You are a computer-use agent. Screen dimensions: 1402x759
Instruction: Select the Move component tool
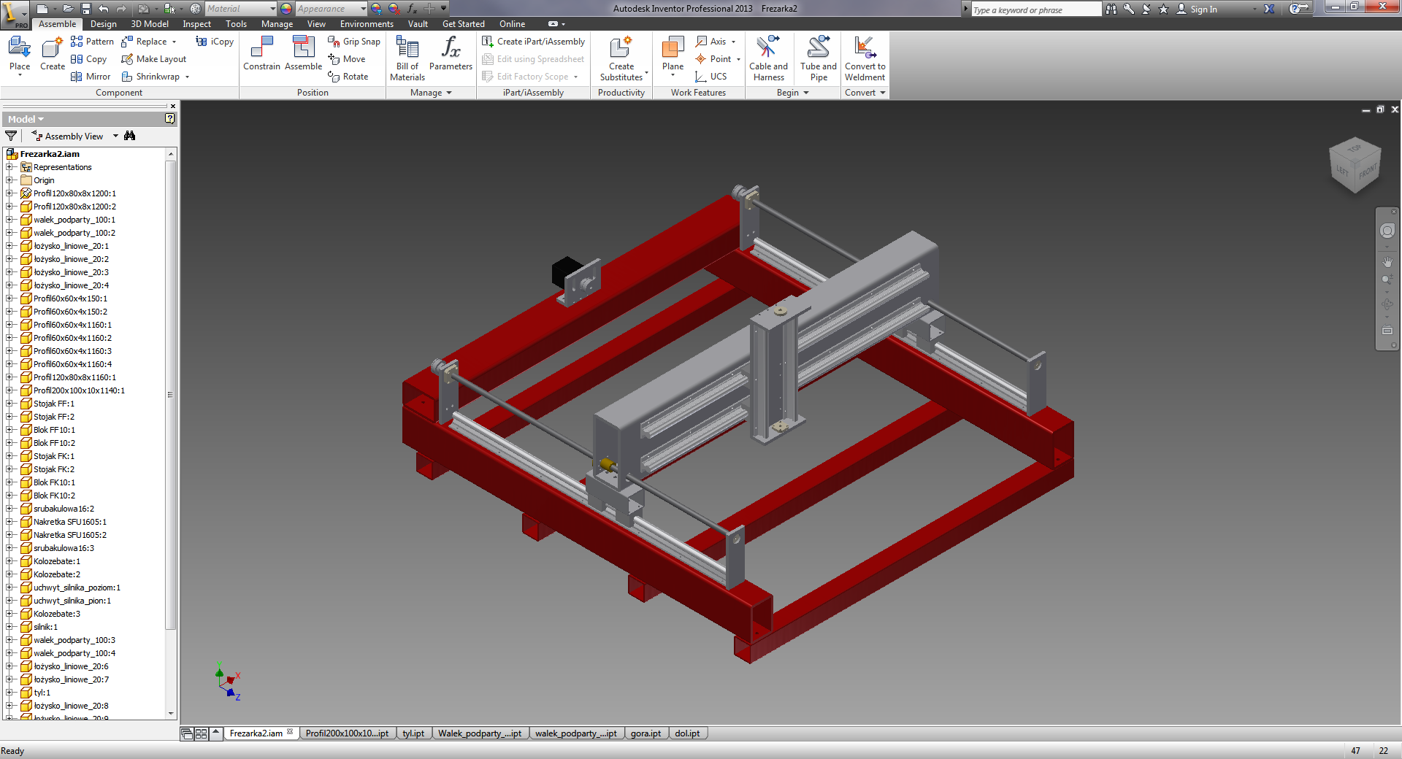pyautogui.click(x=347, y=59)
